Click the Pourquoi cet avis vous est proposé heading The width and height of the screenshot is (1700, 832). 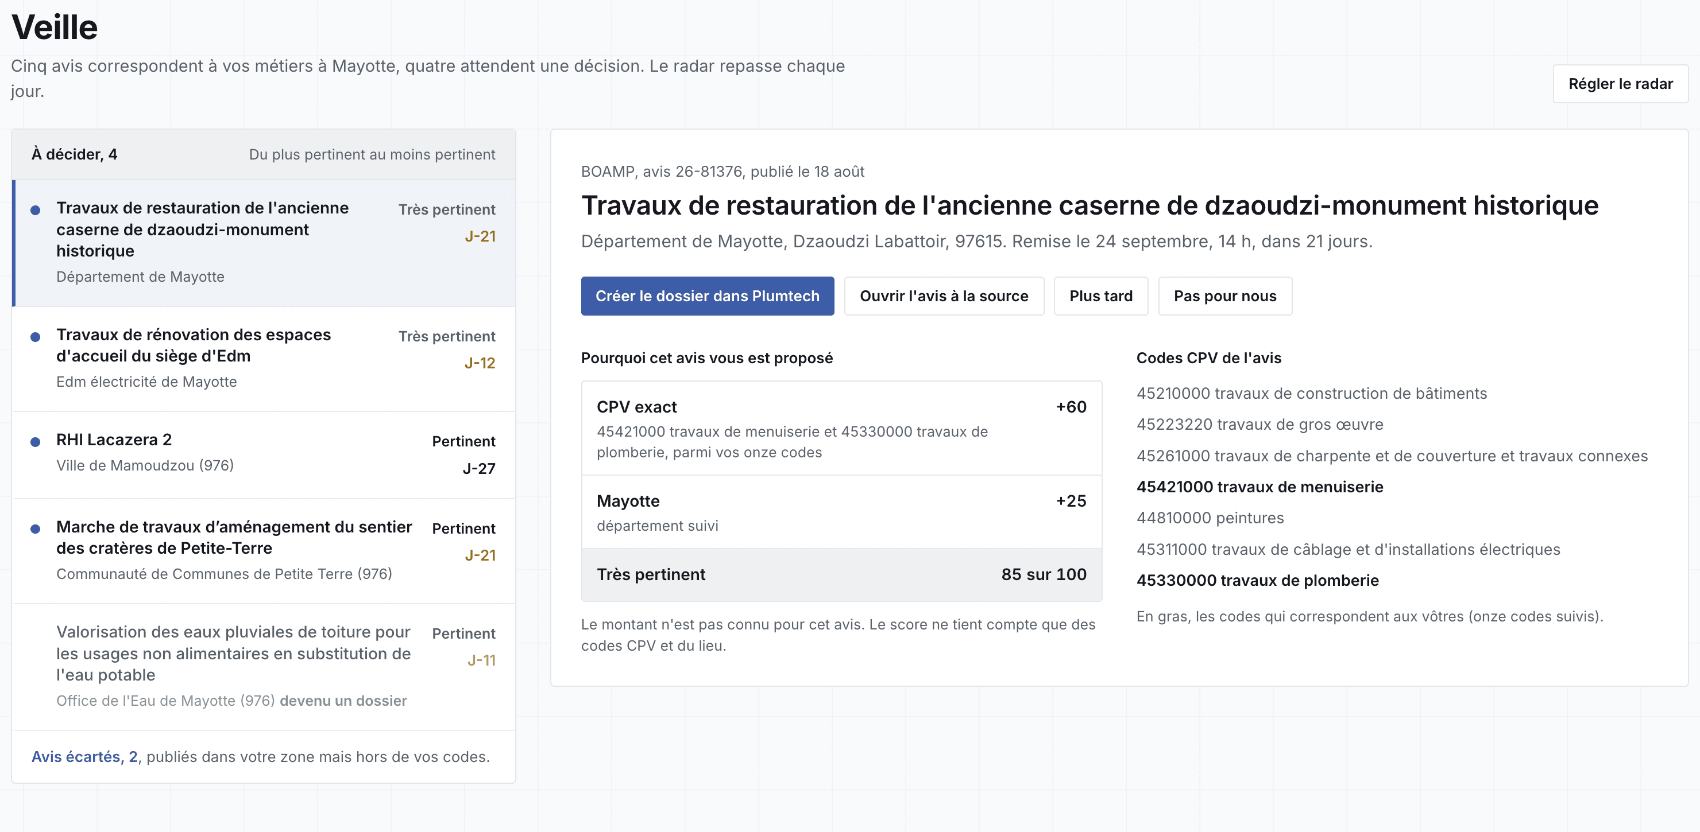(706, 358)
